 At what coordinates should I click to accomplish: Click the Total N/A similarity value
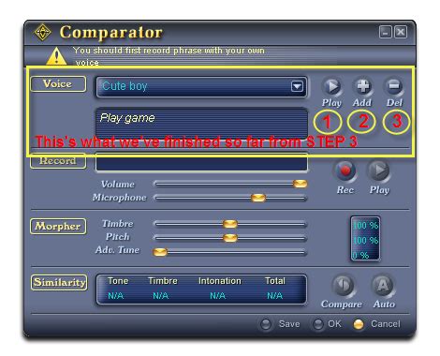tap(274, 295)
